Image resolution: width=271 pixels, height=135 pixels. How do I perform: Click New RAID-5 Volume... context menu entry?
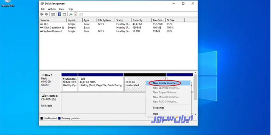pos(169,102)
